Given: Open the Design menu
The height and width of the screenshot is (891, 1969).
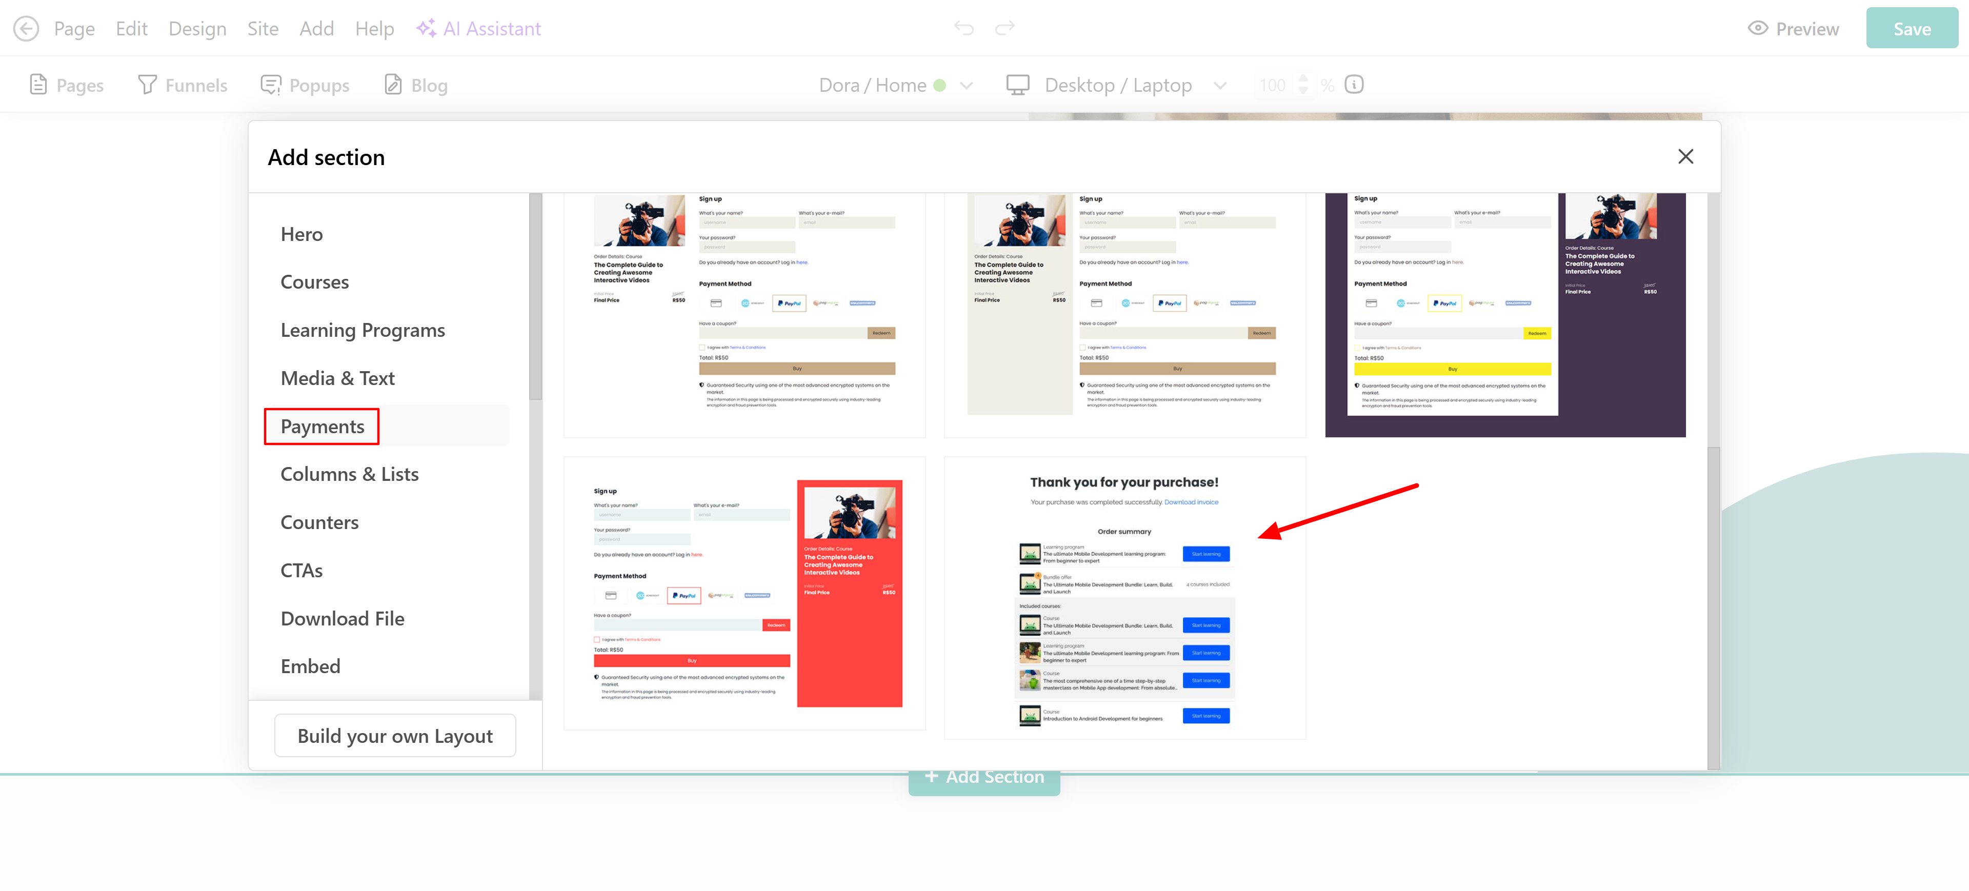Looking at the screenshot, I should (197, 29).
